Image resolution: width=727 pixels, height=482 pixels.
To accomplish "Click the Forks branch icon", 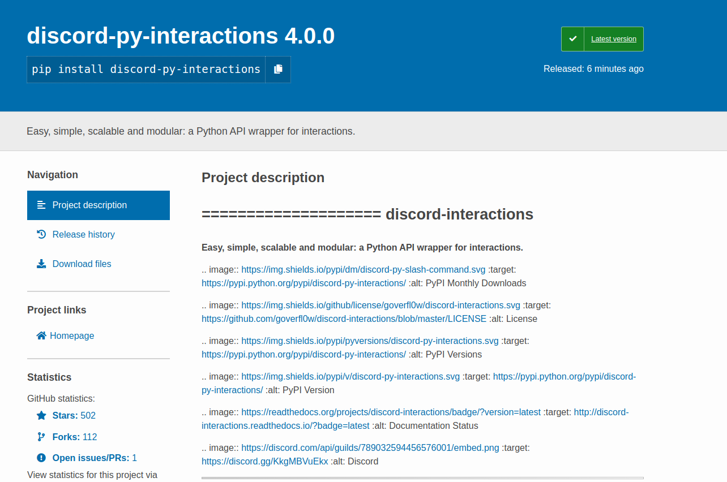I will pos(40,436).
